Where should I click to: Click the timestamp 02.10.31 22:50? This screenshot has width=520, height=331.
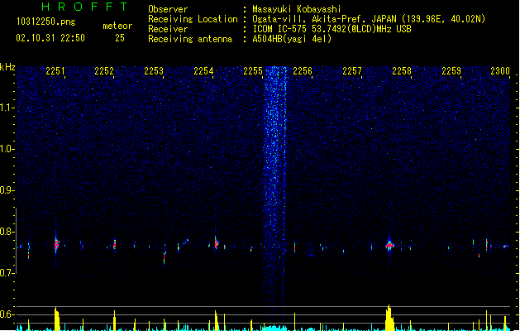(x=50, y=38)
